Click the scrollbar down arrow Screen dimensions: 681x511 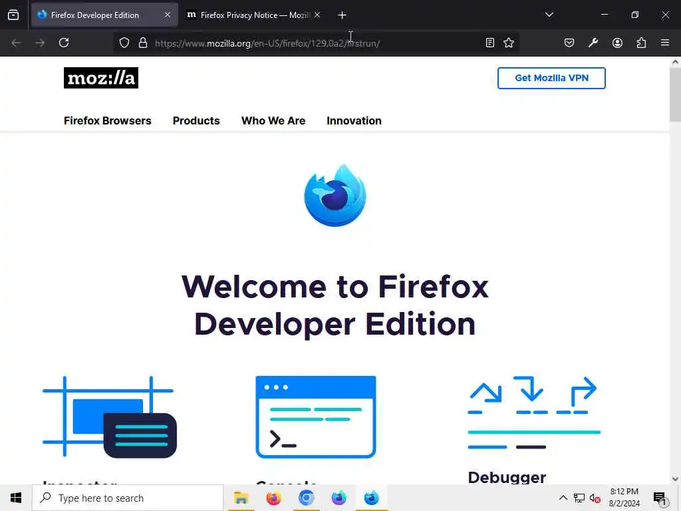(675, 479)
